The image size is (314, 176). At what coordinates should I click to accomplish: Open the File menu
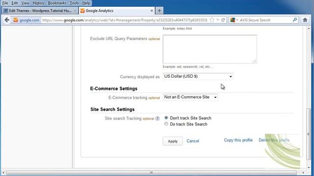click(x=5, y=3)
